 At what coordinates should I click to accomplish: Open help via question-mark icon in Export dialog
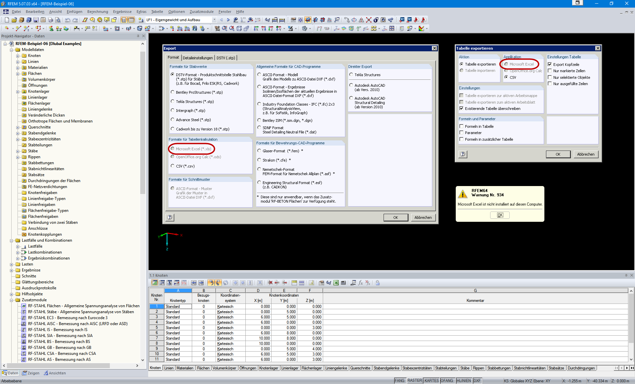pyautogui.click(x=170, y=217)
